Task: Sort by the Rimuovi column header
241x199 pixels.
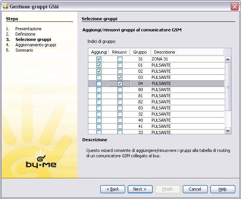Action: click(x=120, y=52)
